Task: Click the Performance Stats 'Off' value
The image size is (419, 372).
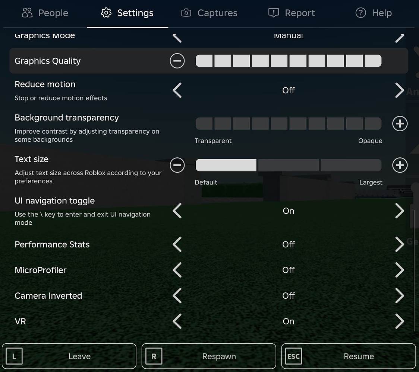Action: coord(288,244)
